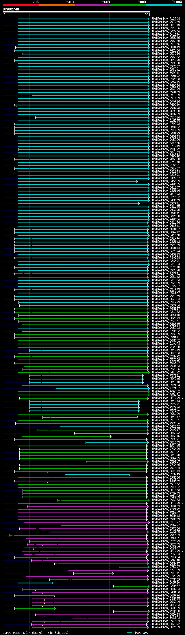Click UniRef100_P49039 label
The height and width of the screenshot is (635, 185).
pyautogui.click(x=166, y=156)
